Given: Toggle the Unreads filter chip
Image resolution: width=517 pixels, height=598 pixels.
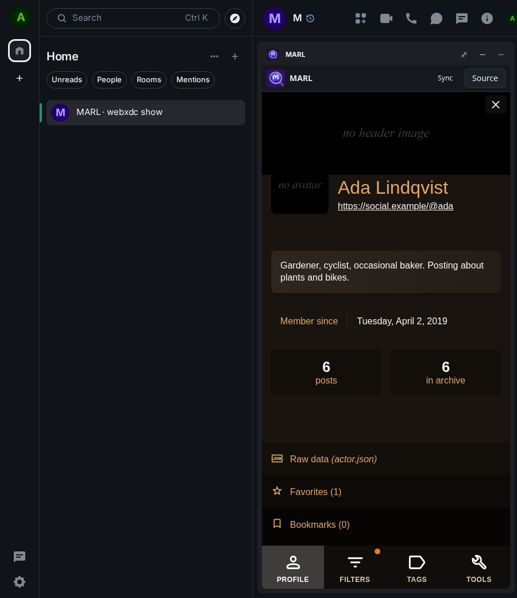Looking at the screenshot, I should [x=67, y=80].
